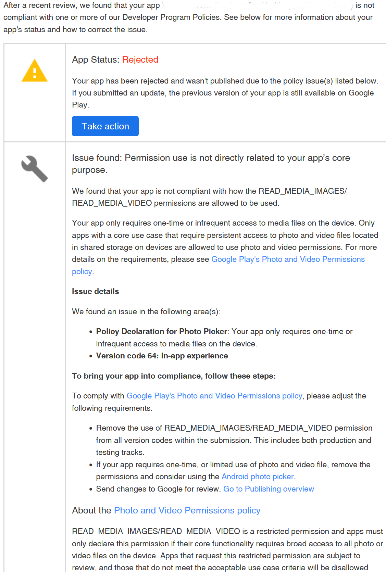Image resolution: width=386 pixels, height=572 pixels.
Task: Click the redacted app name in the intro
Action: pos(257,5)
